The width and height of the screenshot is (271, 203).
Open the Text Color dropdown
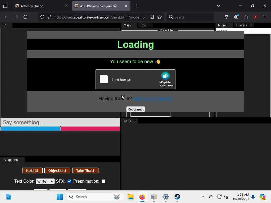(45, 181)
